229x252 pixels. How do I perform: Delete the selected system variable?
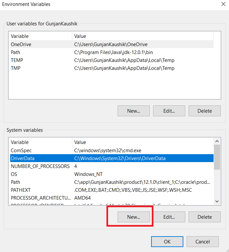coord(205,217)
